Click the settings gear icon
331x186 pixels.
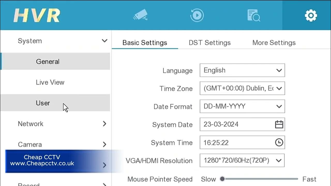pos(311,16)
